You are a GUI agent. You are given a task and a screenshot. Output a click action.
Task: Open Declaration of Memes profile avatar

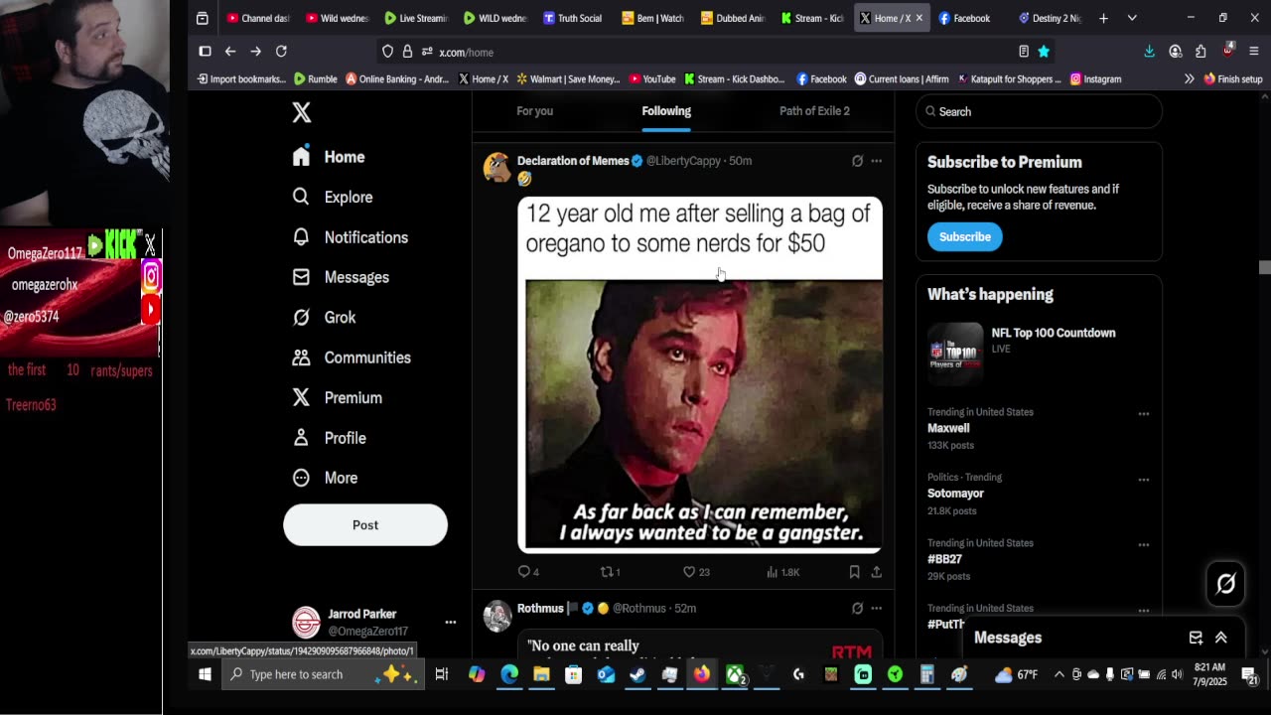coord(496,168)
